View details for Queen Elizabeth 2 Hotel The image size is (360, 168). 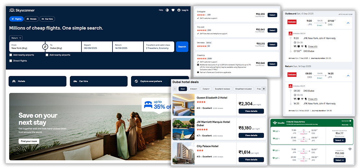click(251, 111)
